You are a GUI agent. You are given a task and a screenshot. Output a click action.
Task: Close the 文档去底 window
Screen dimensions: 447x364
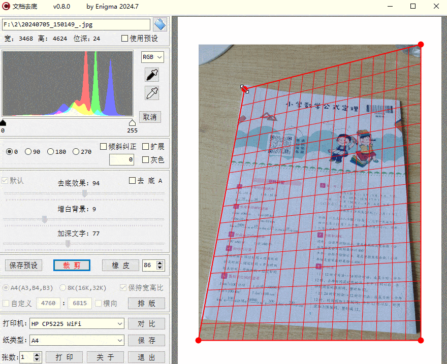point(436,6)
